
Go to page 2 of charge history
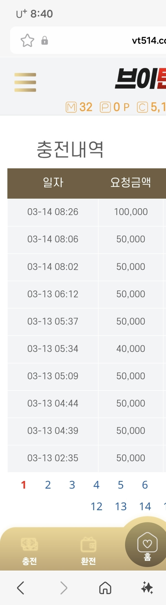48,485
